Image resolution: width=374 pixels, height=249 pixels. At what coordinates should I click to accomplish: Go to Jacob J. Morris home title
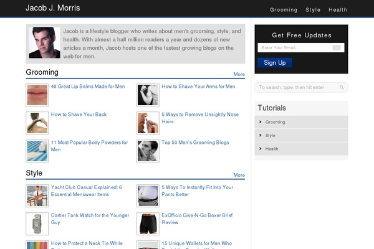tap(53, 8)
